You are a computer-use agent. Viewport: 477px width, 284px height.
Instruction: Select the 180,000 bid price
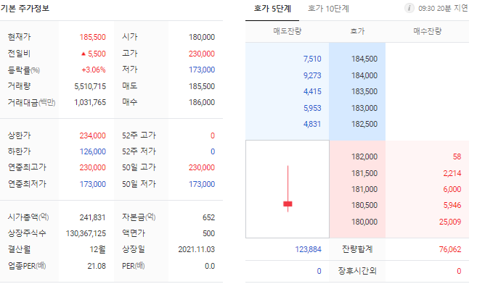point(364,222)
